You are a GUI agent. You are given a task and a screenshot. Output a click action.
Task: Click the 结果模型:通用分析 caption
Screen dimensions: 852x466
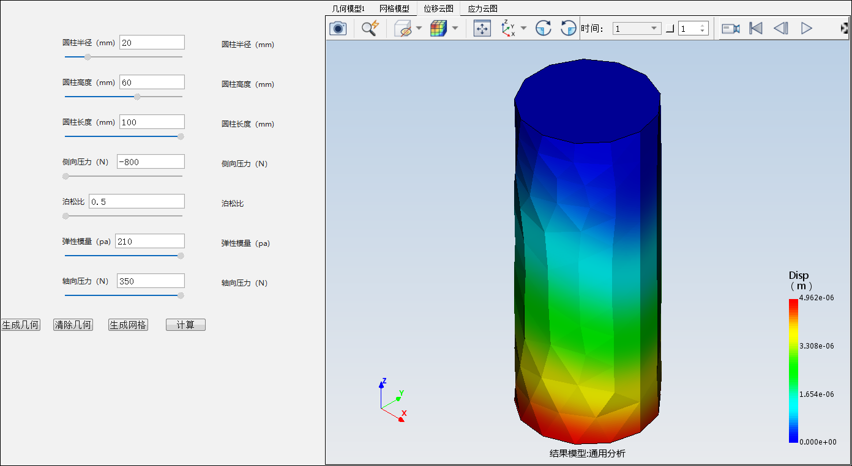(588, 453)
